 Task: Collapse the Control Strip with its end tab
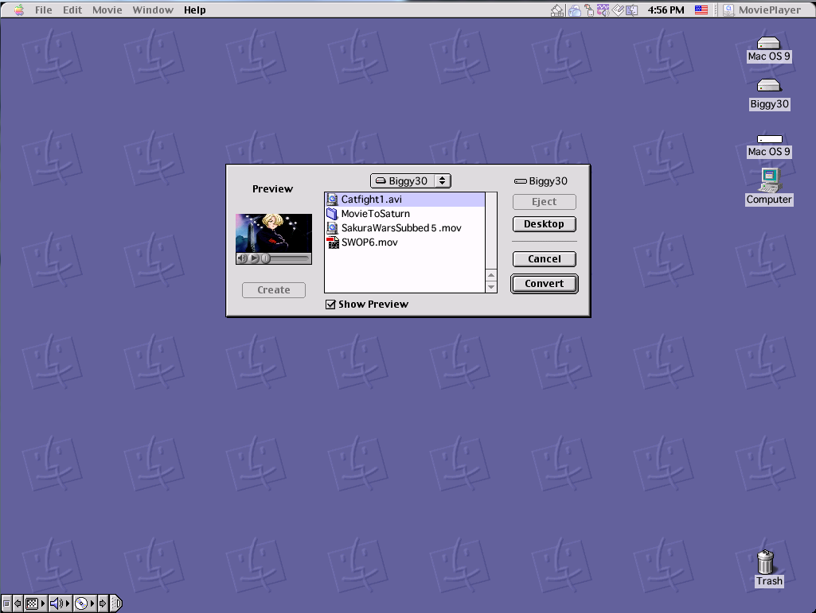click(117, 603)
